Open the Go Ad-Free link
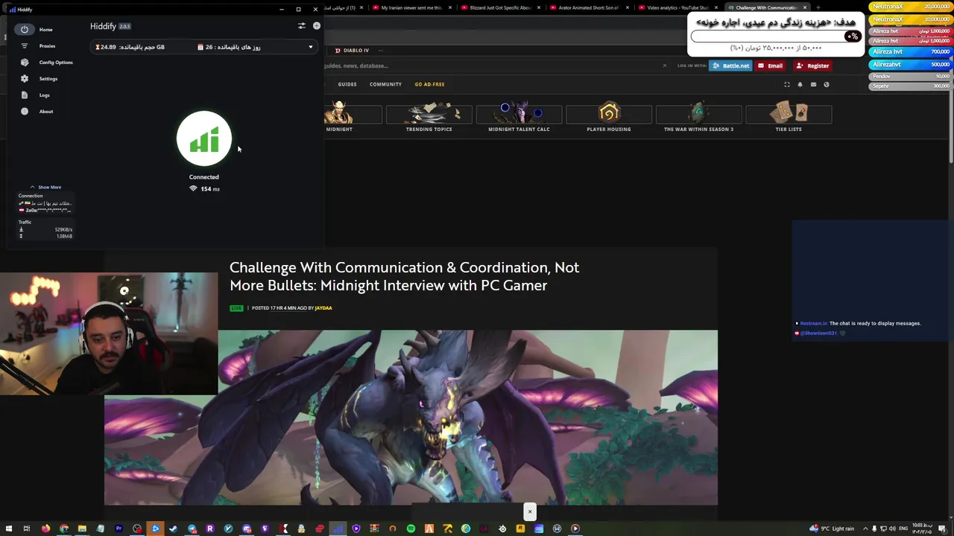This screenshot has height=536, width=954. [x=429, y=84]
